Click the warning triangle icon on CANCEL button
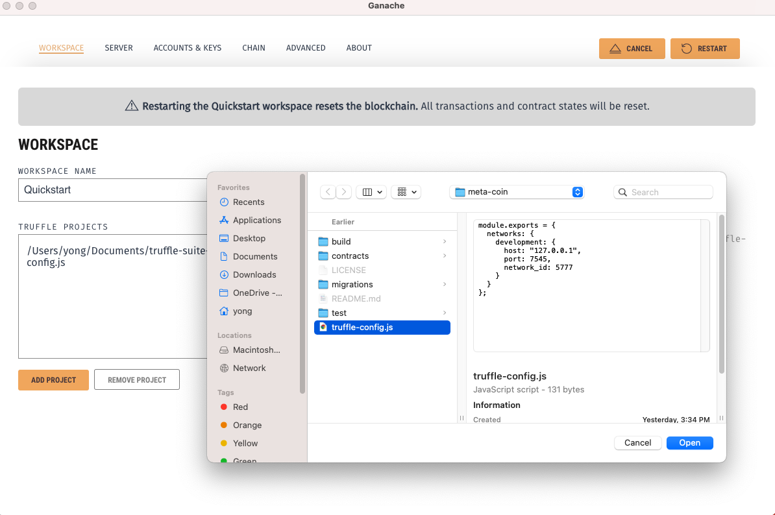775x515 pixels. point(615,49)
